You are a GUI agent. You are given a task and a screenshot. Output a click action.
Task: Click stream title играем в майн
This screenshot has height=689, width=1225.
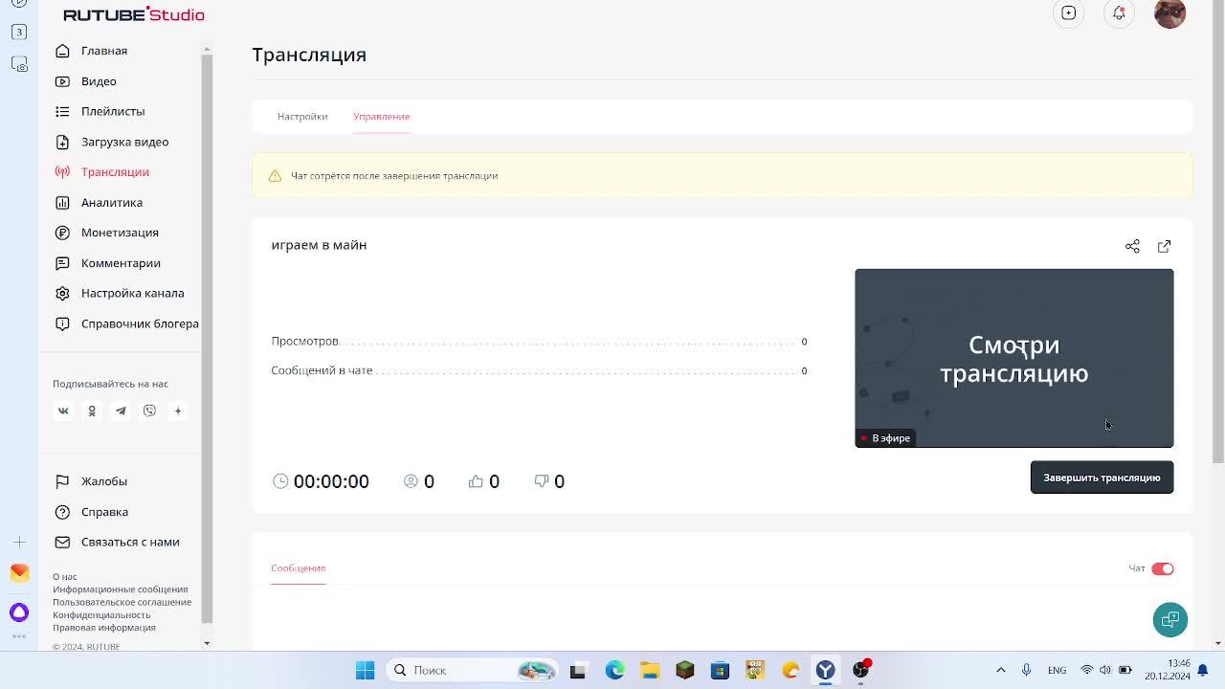coord(319,245)
